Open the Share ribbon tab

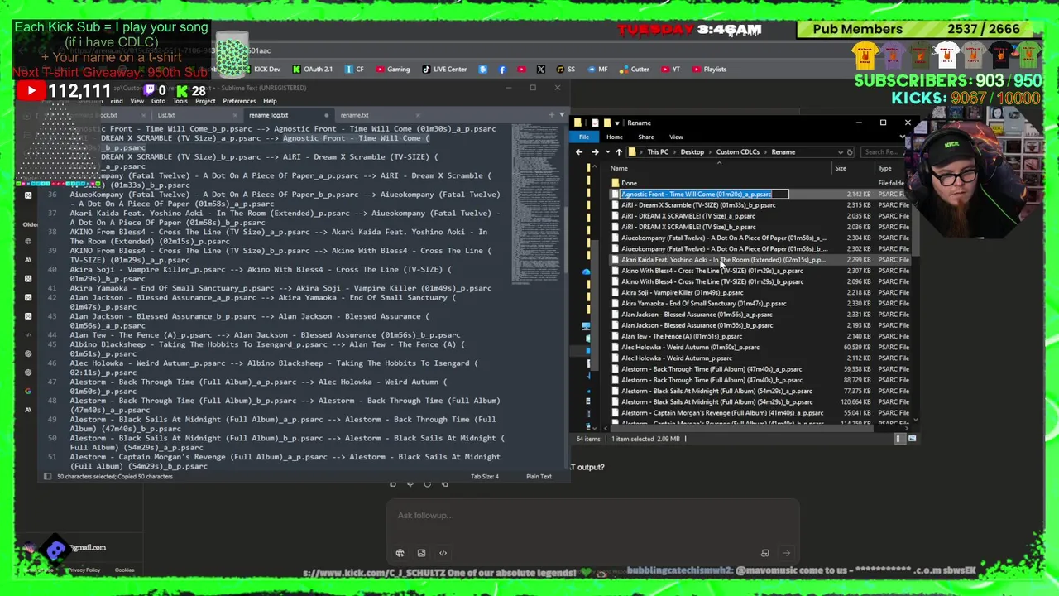point(646,137)
